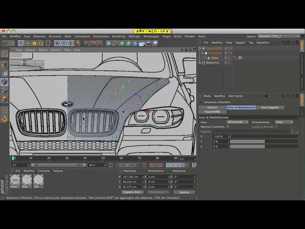The width and height of the screenshot is (305, 229).
Task: Open the floor environment objects icon
Action: (142, 43)
